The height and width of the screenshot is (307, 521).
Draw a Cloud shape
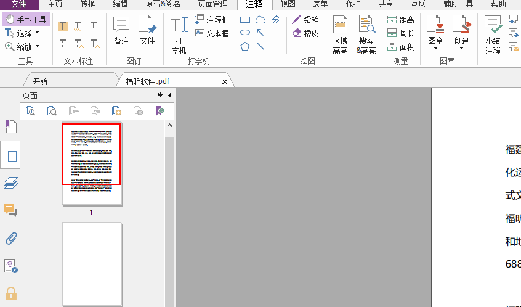click(x=260, y=20)
